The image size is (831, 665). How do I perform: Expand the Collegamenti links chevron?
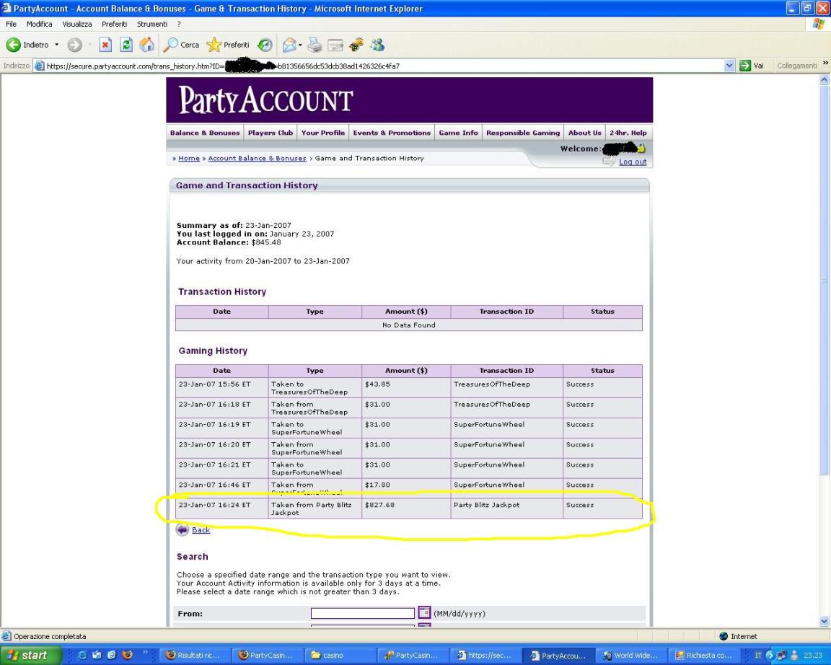click(825, 63)
